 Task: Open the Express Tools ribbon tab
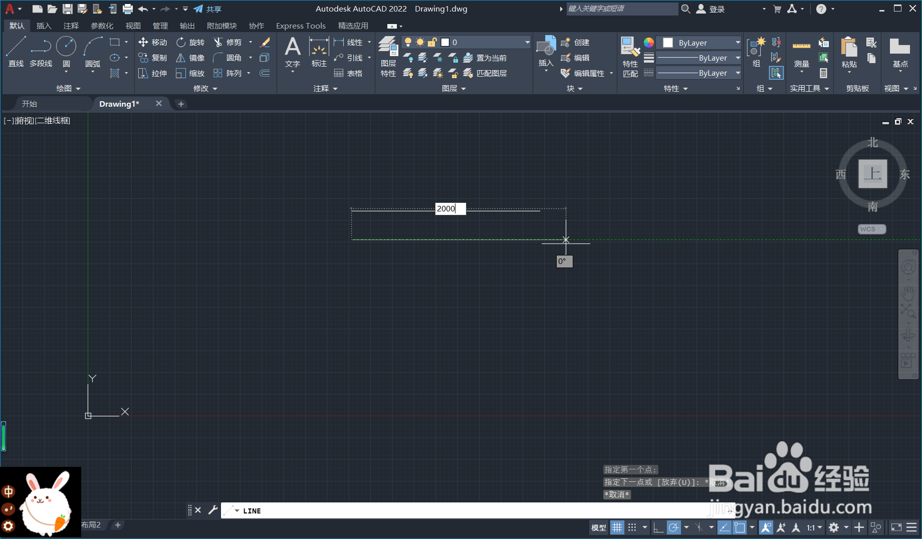(301, 26)
